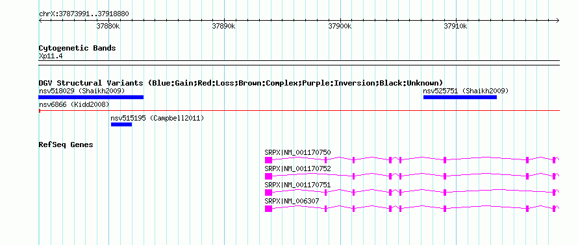Open the SRPX|NM_001170752 transcript label

click(x=298, y=169)
